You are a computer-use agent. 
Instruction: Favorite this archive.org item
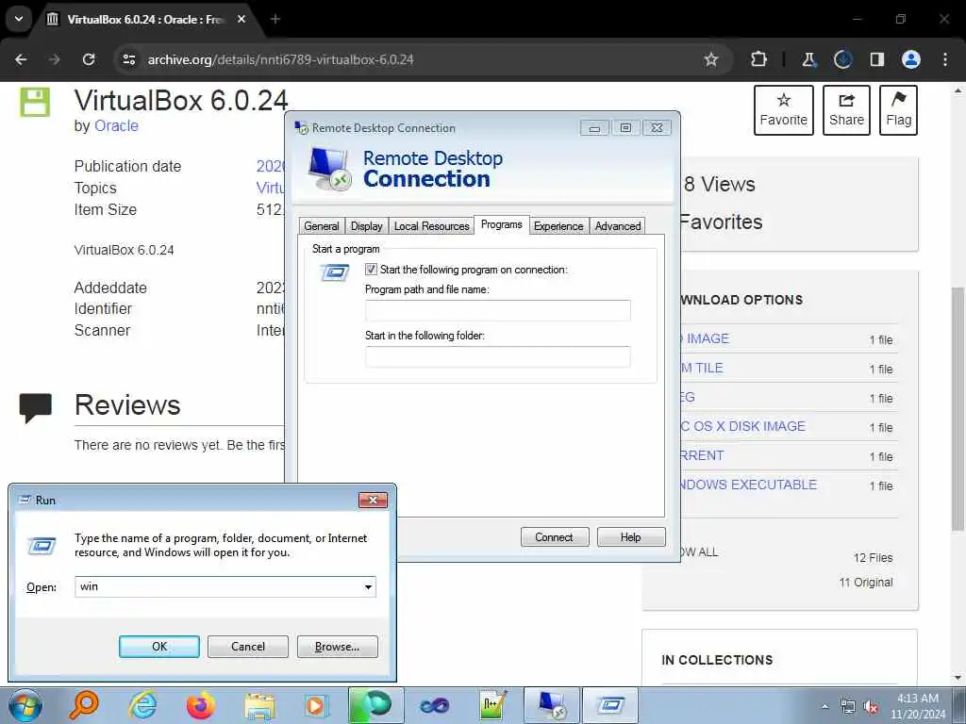pyautogui.click(x=784, y=110)
